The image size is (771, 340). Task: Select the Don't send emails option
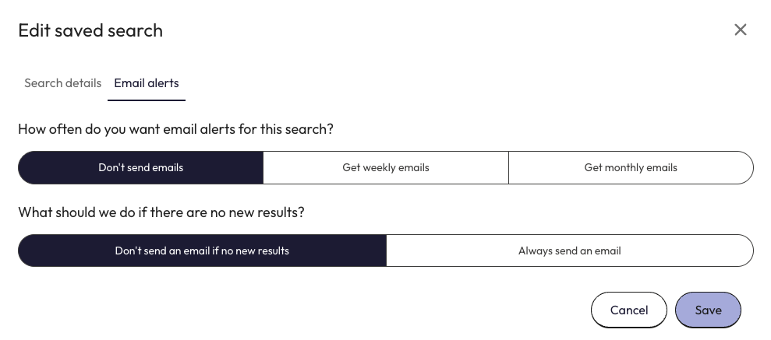coord(141,167)
